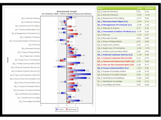Click Estimated value 1.28 in Management of Contracts row
The width and height of the screenshot is (161, 120).
coord(147,25)
